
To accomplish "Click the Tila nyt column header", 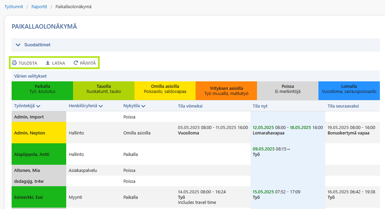I will click(x=260, y=106).
